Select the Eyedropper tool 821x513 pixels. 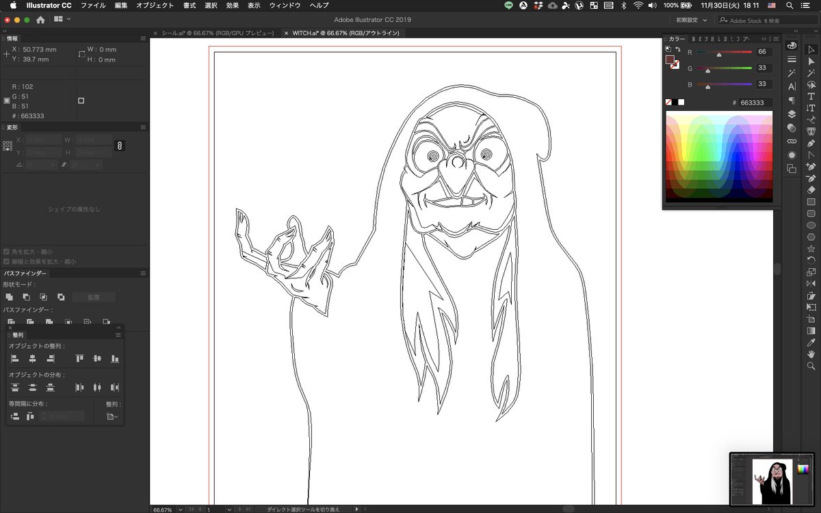point(811,342)
